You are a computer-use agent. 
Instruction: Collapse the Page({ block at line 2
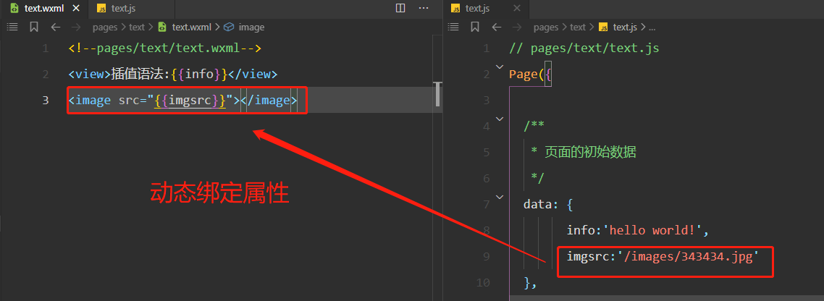pyautogui.click(x=499, y=67)
